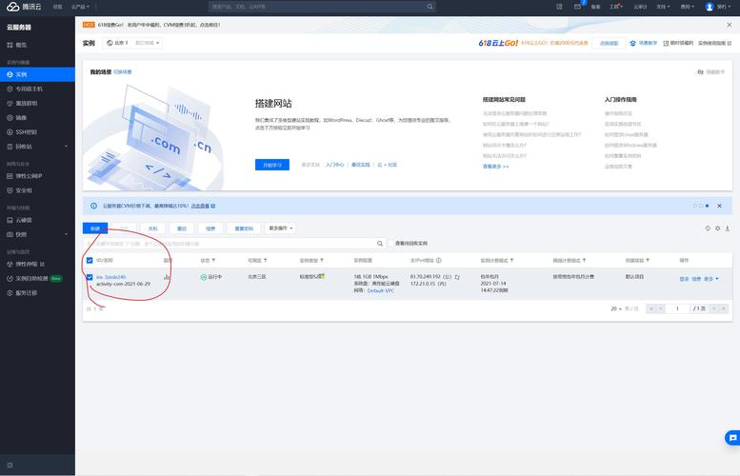Click hide scenario eye icon toggle

tap(701, 71)
